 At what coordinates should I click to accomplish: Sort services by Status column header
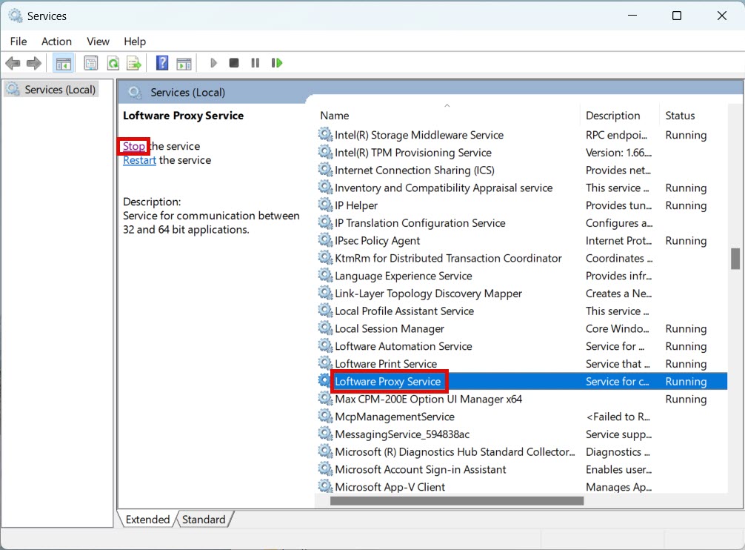[x=680, y=116]
